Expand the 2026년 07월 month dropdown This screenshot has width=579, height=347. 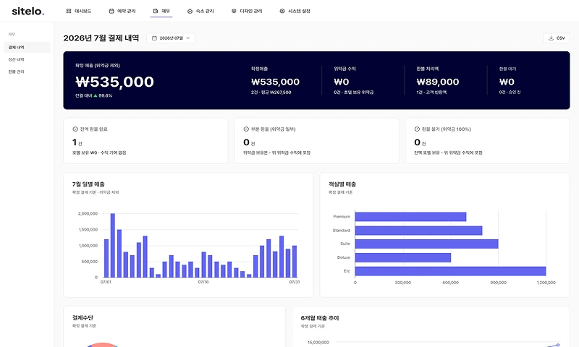(x=171, y=38)
